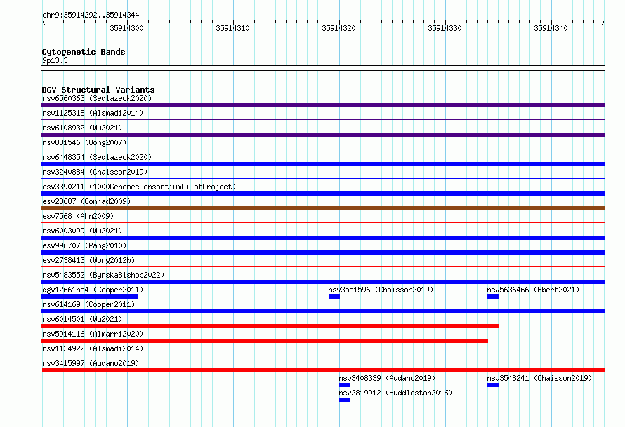Select the blue nsv5483552 feature bar
The height and width of the screenshot is (427, 625).
323,282
